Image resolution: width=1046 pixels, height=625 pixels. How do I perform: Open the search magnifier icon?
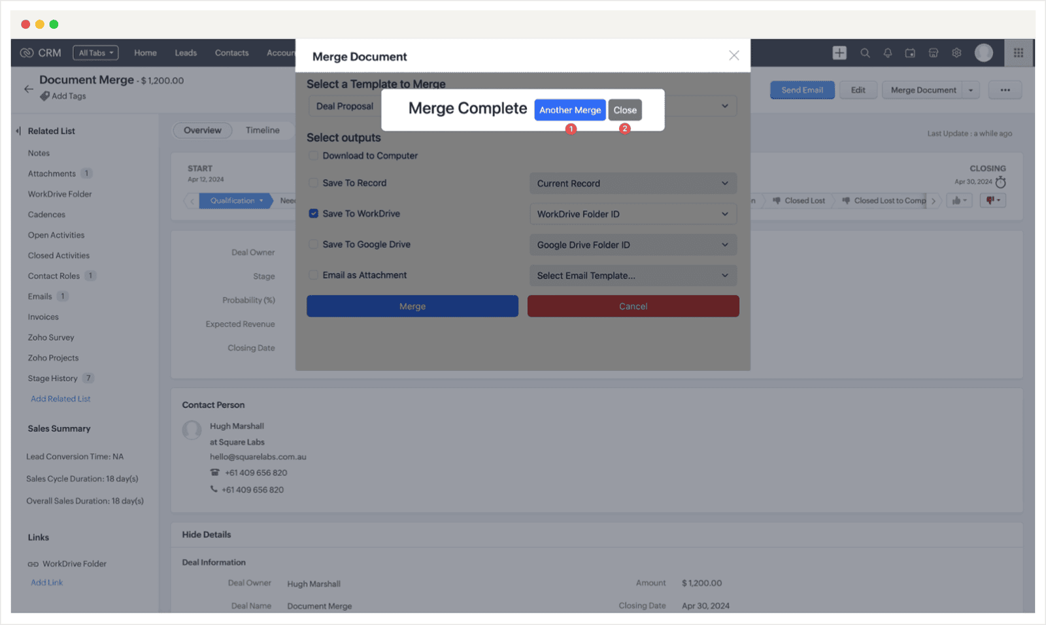[865, 53]
